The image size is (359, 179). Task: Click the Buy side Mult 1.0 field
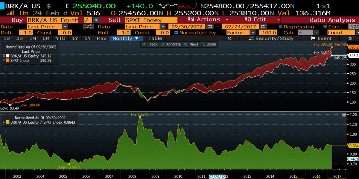point(25,33)
